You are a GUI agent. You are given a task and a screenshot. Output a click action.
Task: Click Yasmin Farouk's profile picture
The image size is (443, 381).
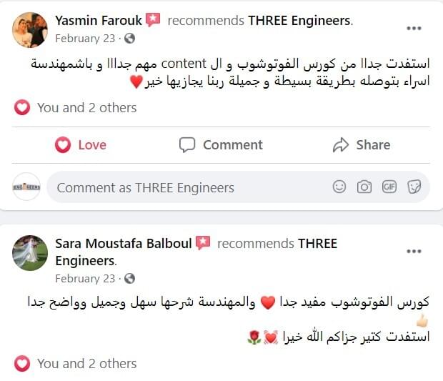[30, 30]
